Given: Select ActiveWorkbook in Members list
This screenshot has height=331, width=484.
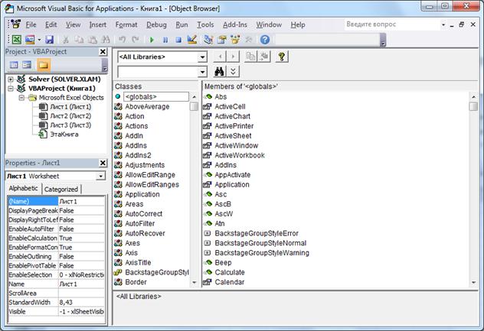Looking at the screenshot, I should [240, 155].
